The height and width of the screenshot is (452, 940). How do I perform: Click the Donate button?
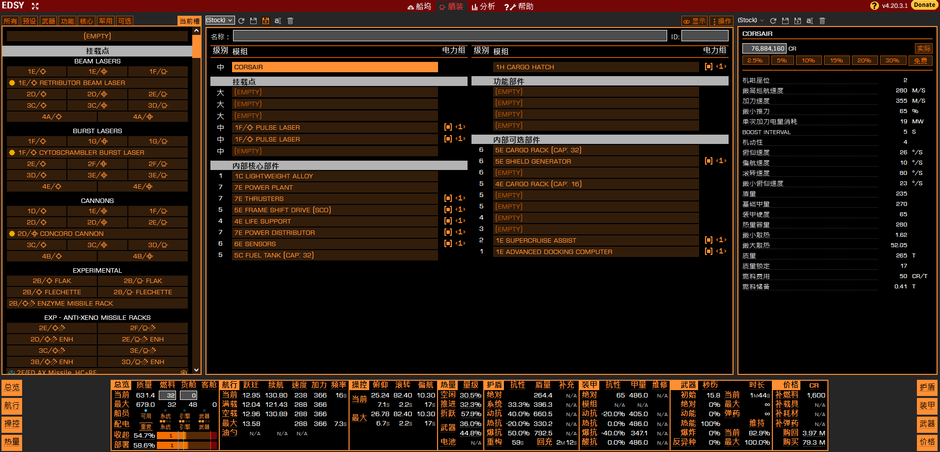coord(924,5)
